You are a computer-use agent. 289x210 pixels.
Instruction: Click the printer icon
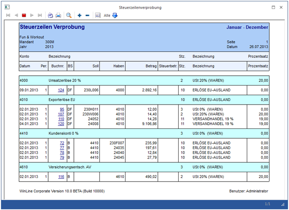tap(58, 15)
